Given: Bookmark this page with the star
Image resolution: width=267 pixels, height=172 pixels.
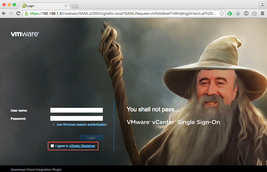Looking at the screenshot, I should 222,14.
